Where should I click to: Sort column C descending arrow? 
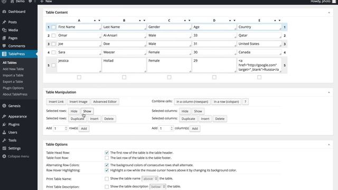190,21
